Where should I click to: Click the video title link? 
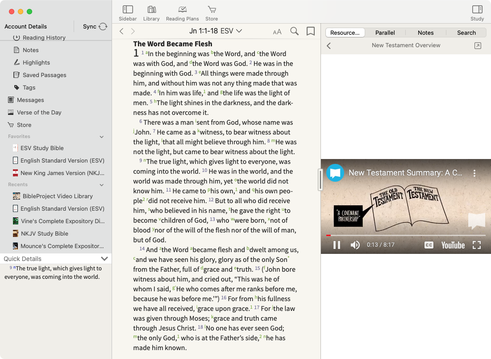405,173
